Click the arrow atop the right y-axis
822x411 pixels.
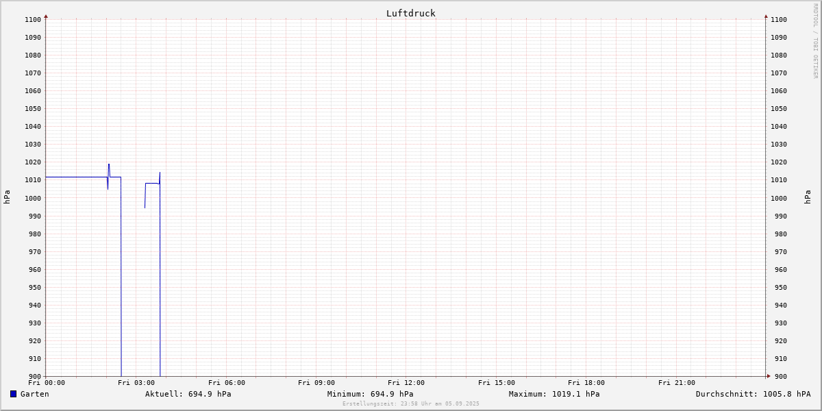pyautogui.click(x=766, y=16)
